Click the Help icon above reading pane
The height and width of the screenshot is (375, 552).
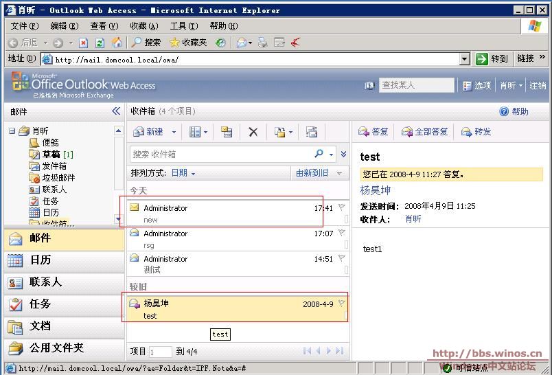505,111
